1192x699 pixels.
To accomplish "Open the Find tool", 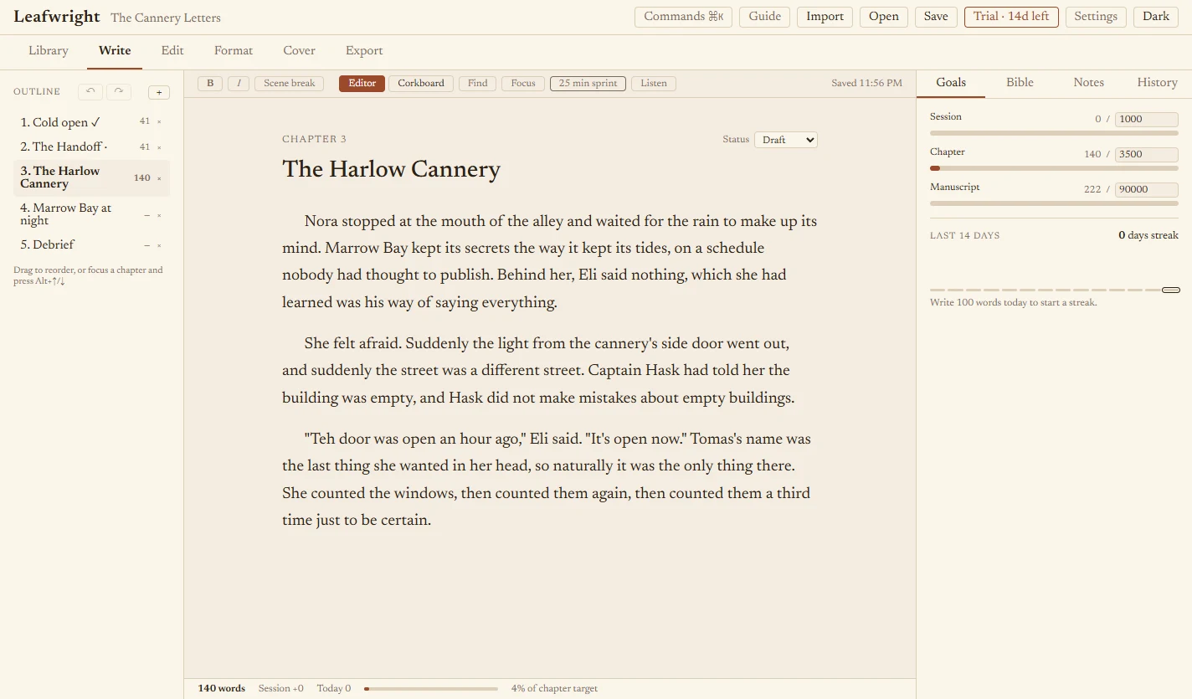I will pos(478,84).
